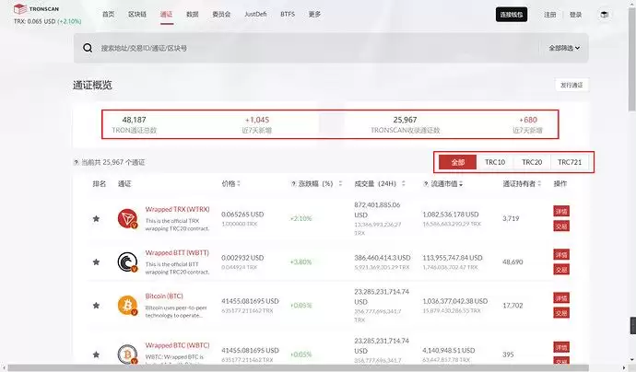Open the BTFS navigation item
Screen dimensions: 636x372
288,14
